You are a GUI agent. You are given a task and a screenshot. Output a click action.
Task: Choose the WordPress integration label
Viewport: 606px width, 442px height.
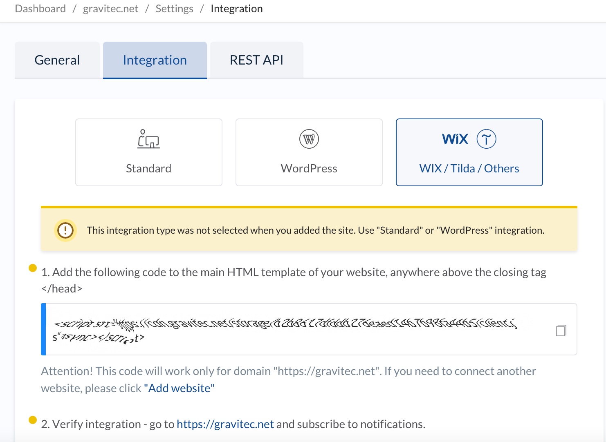pos(309,168)
